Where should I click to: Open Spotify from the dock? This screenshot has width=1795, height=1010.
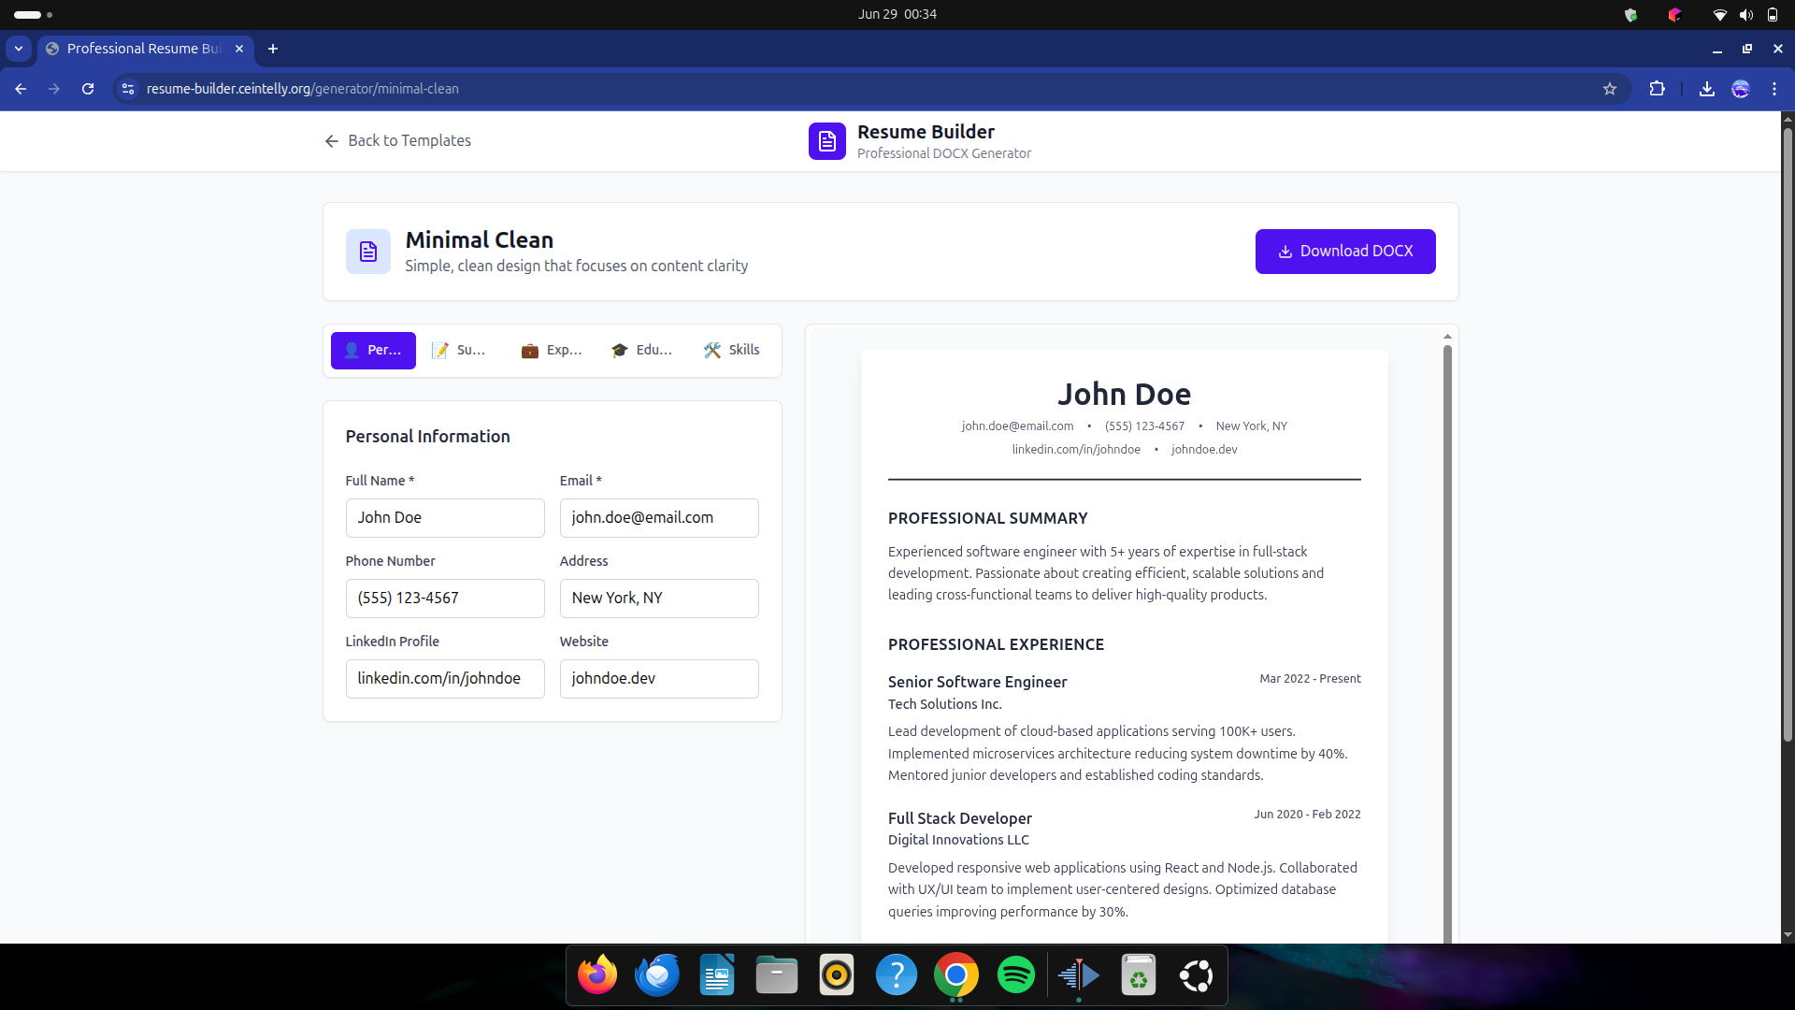pos(1015,975)
